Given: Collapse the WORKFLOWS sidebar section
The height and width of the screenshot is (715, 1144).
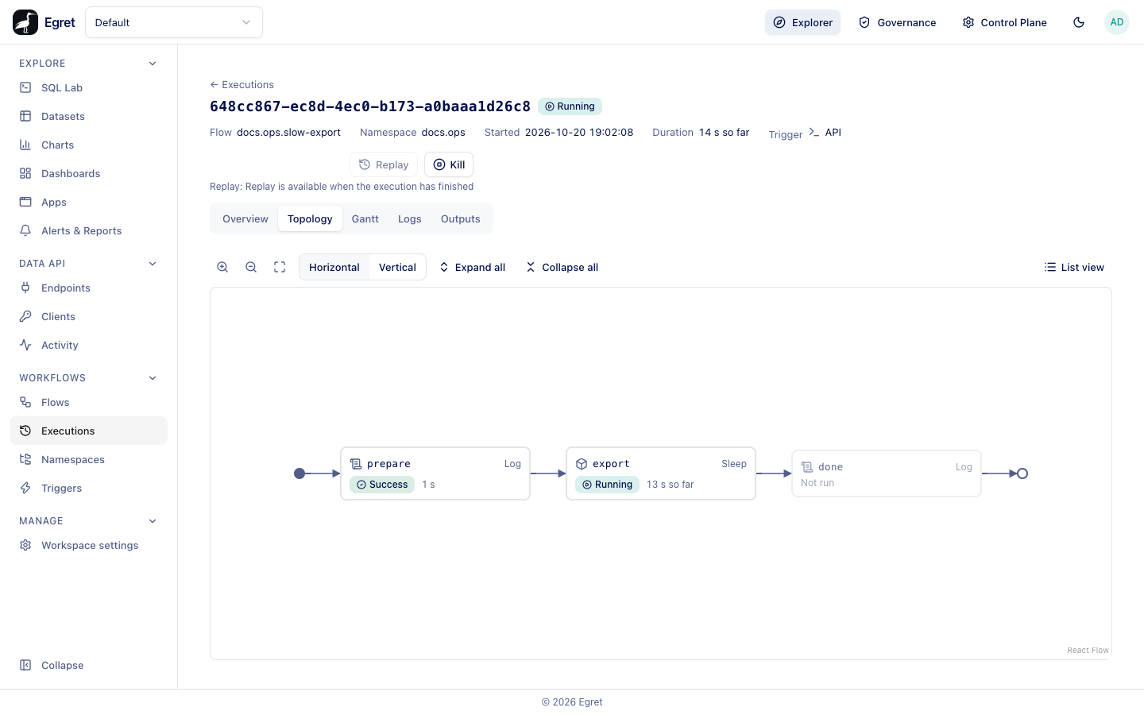Looking at the screenshot, I should (153, 378).
